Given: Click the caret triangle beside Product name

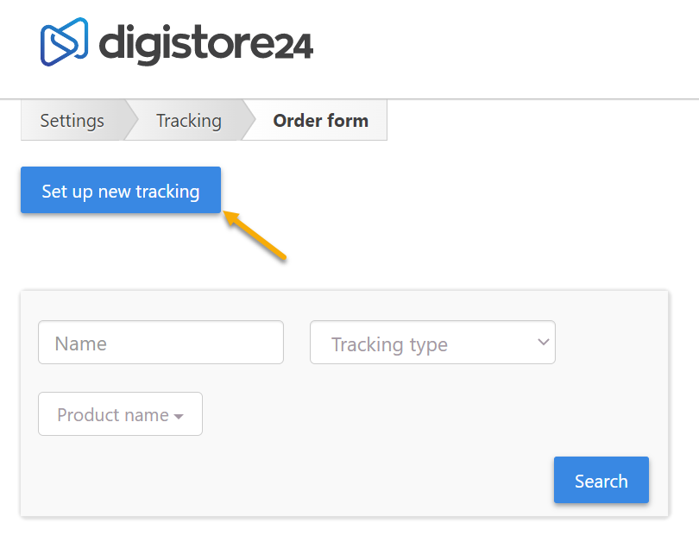Looking at the screenshot, I should pyautogui.click(x=179, y=417).
